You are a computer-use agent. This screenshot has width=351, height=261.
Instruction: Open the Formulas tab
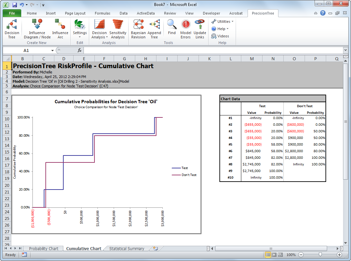pyautogui.click(x=102, y=13)
